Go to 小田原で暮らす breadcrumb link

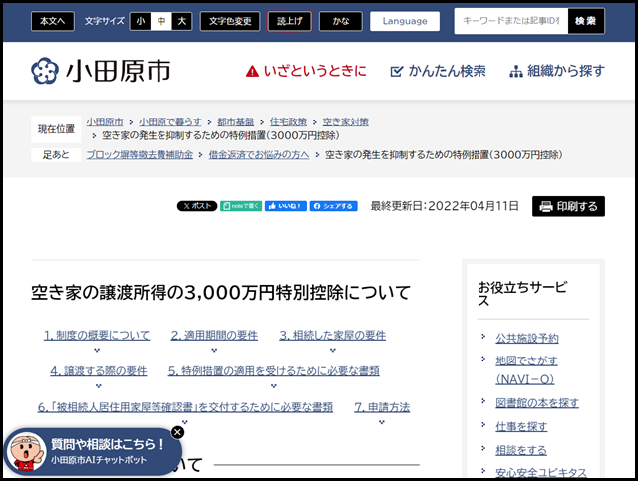(x=170, y=121)
